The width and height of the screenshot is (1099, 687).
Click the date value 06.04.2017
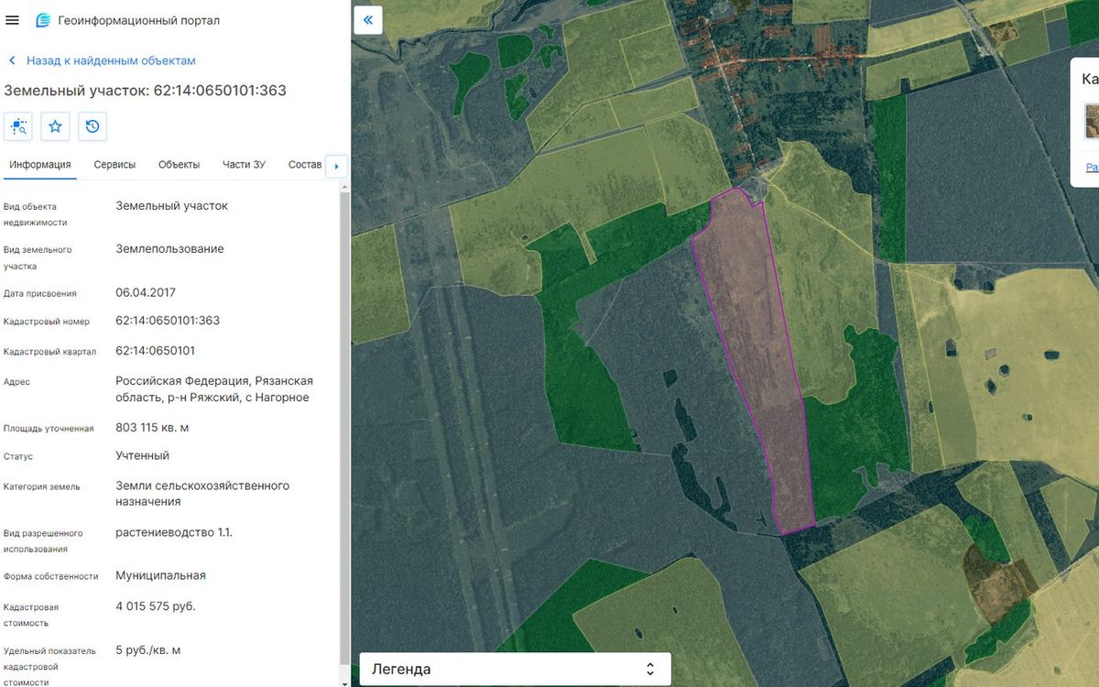click(146, 293)
